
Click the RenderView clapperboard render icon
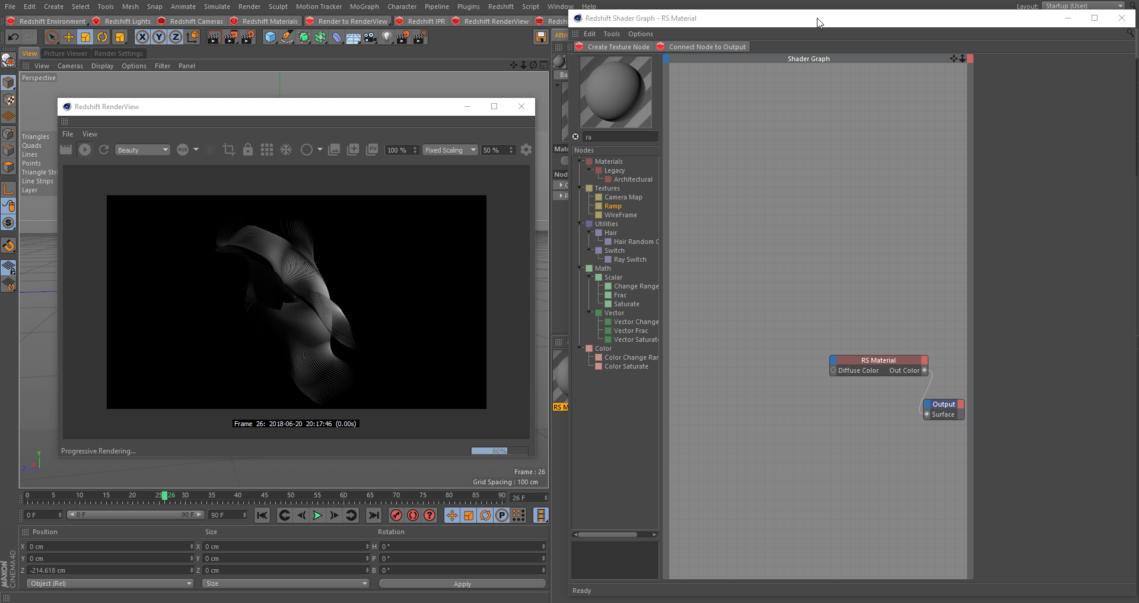[66, 150]
